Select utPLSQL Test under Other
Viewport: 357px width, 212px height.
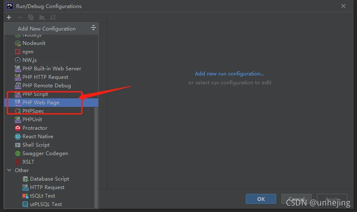pos(46,204)
